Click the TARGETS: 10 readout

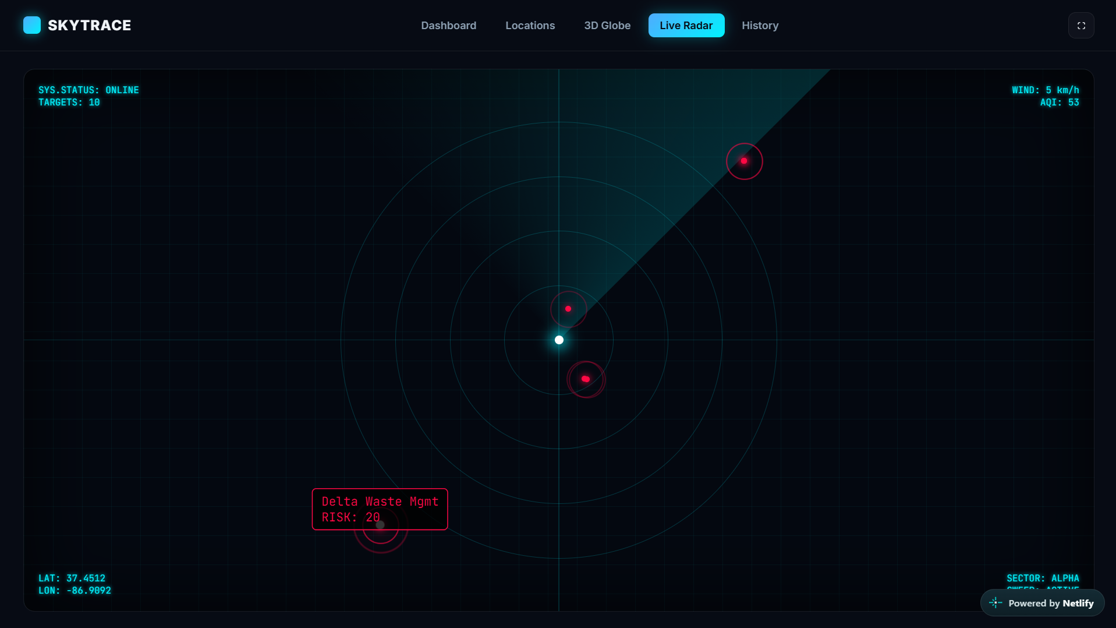point(69,103)
